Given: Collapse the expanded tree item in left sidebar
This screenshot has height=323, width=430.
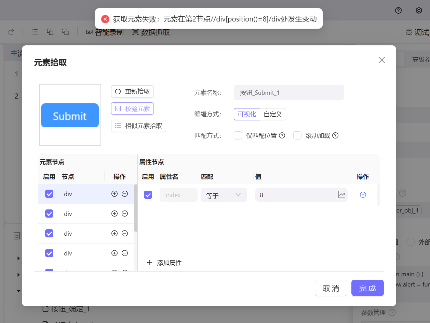Looking at the screenshot, I should click(18, 291).
